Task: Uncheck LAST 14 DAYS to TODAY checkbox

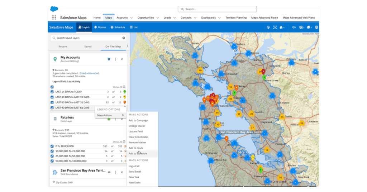Action: (52, 92)
